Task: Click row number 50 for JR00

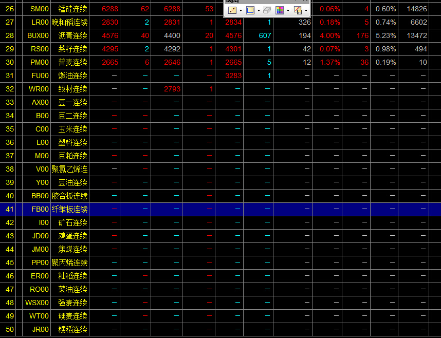Action: 10,329
